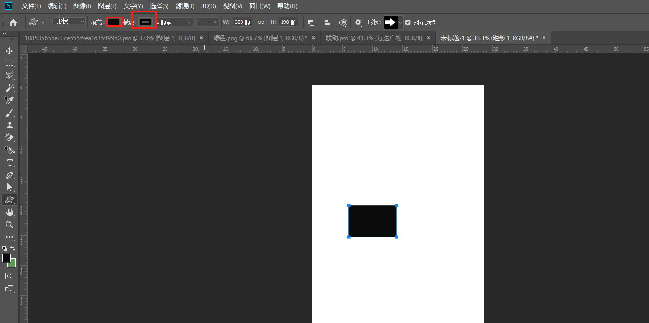This screenshot has width=649, height=323.
Task: Open the 图层(L) menu
Action: pyautogui.click(x=107, y=6)
